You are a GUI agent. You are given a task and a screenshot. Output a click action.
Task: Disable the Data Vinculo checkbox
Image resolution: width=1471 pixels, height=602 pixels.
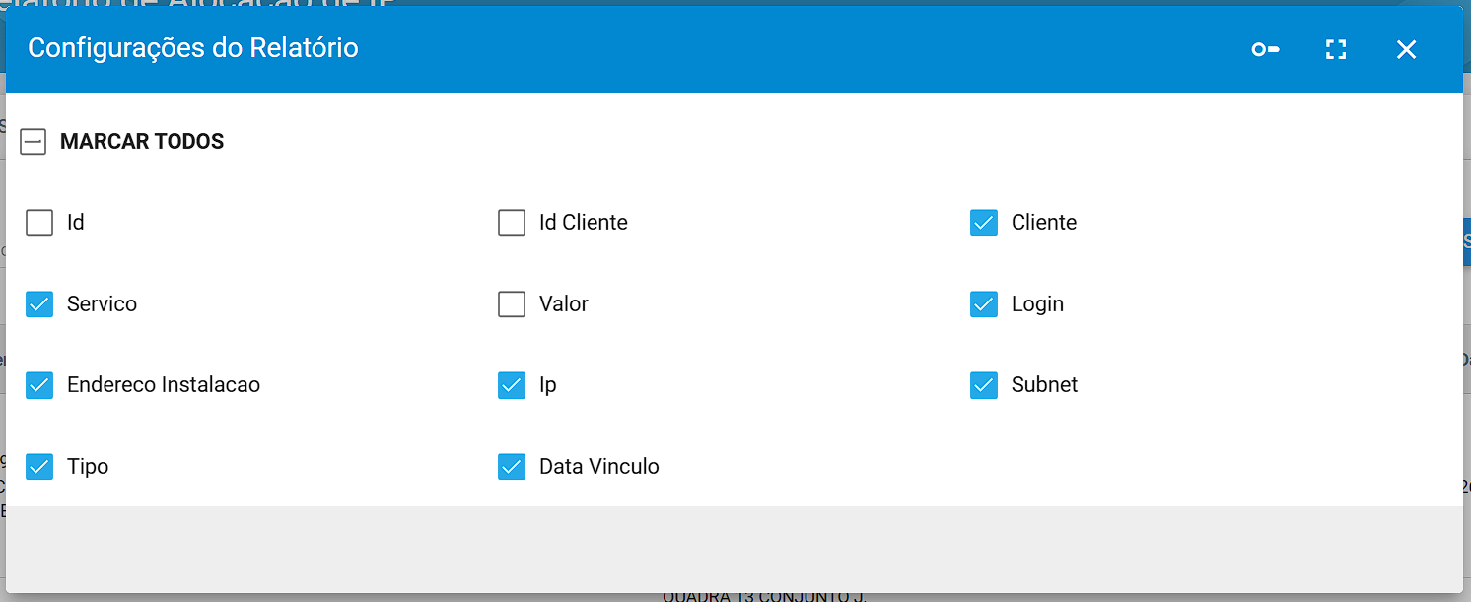pyautogui.click(x=512, y=467)
